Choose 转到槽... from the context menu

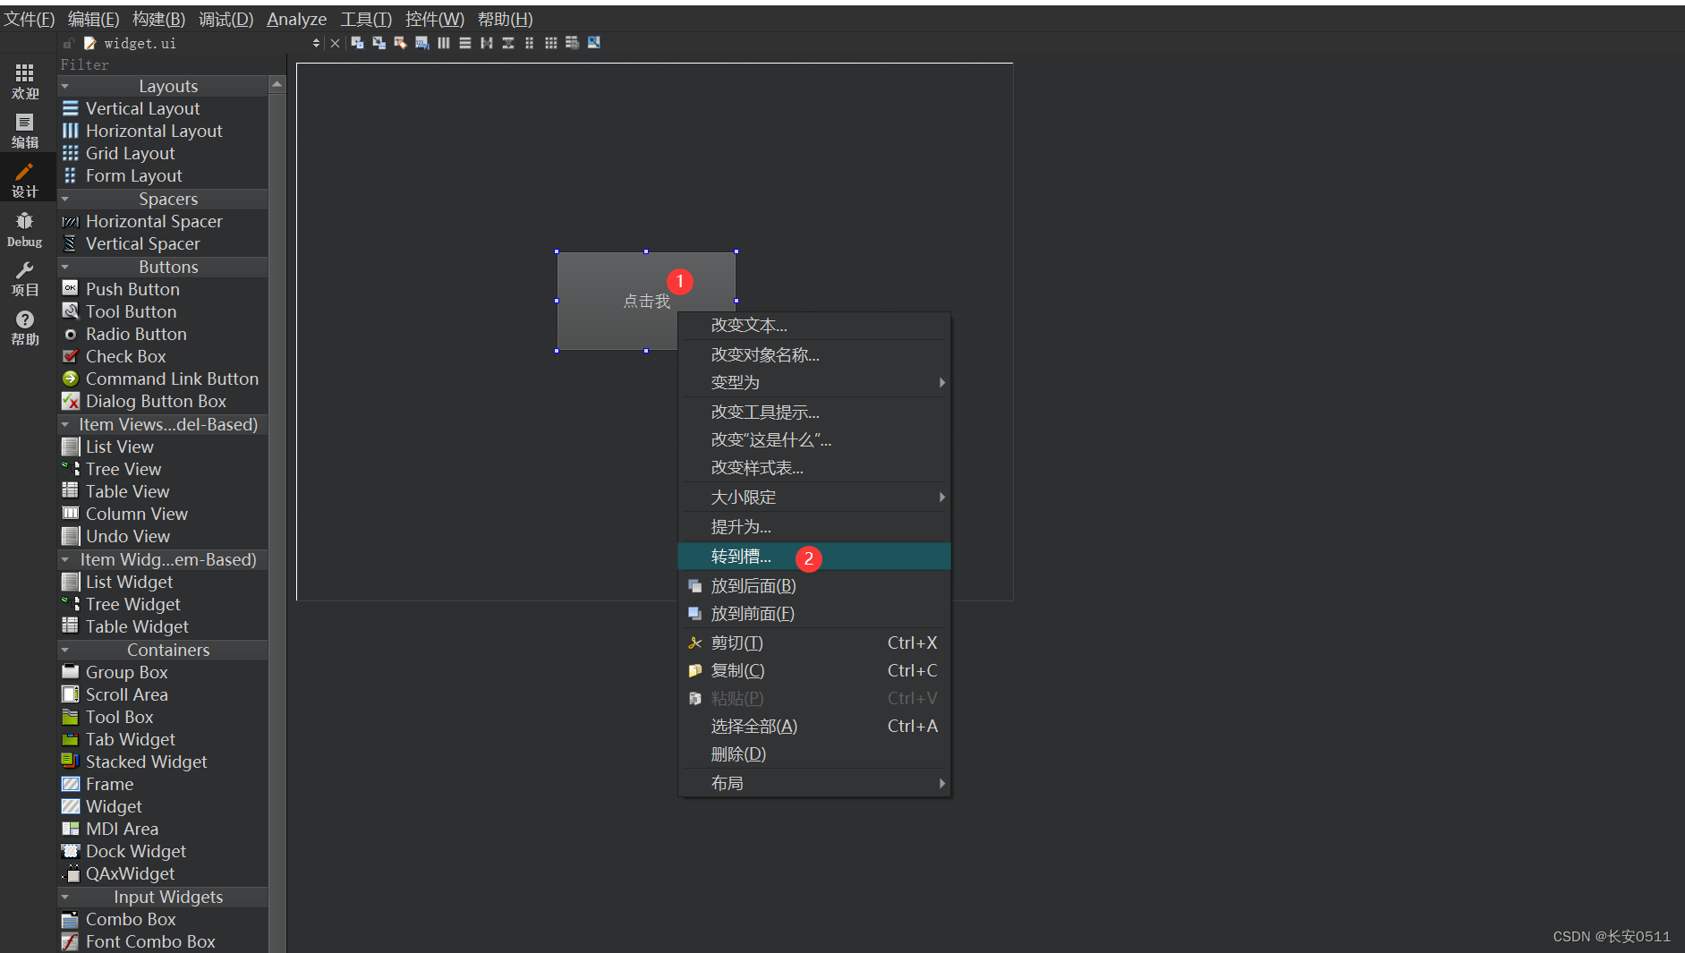[814, 557]
